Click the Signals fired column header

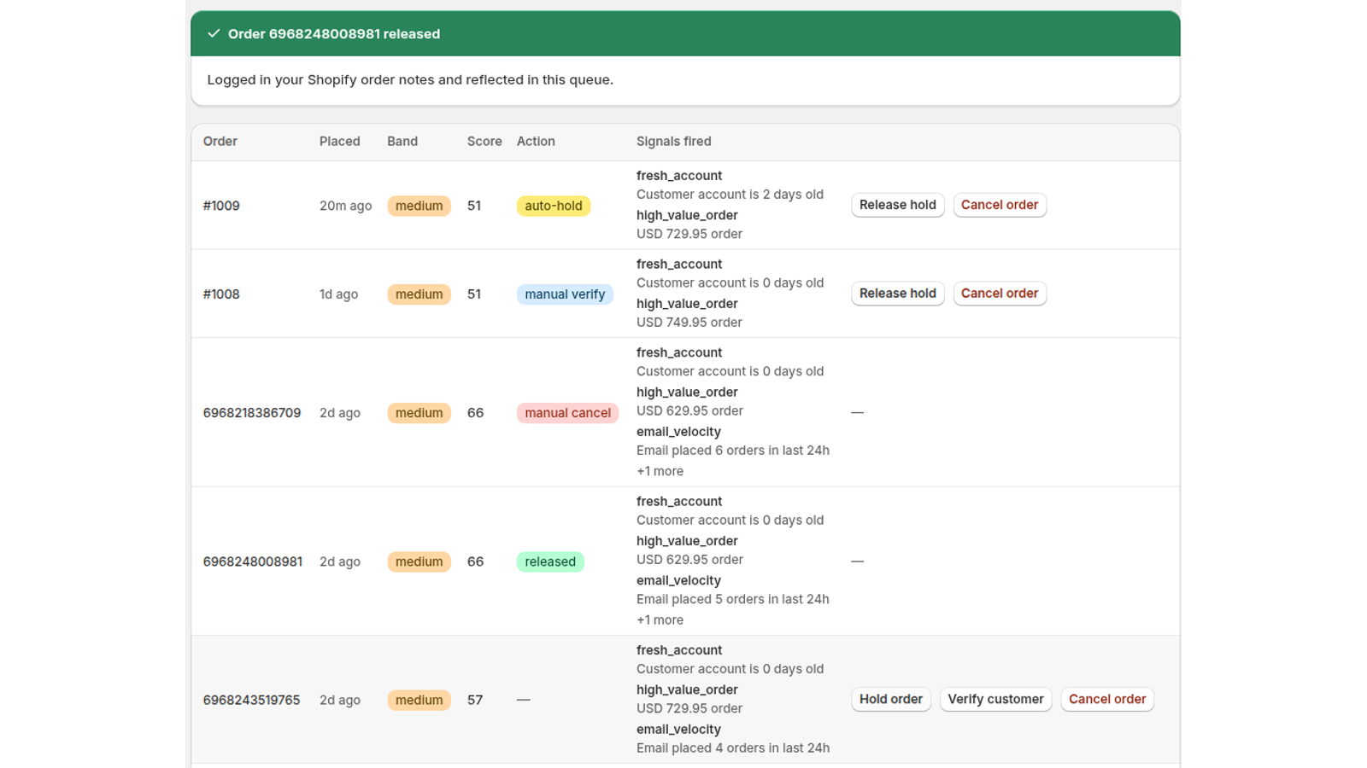click(674, 142)
